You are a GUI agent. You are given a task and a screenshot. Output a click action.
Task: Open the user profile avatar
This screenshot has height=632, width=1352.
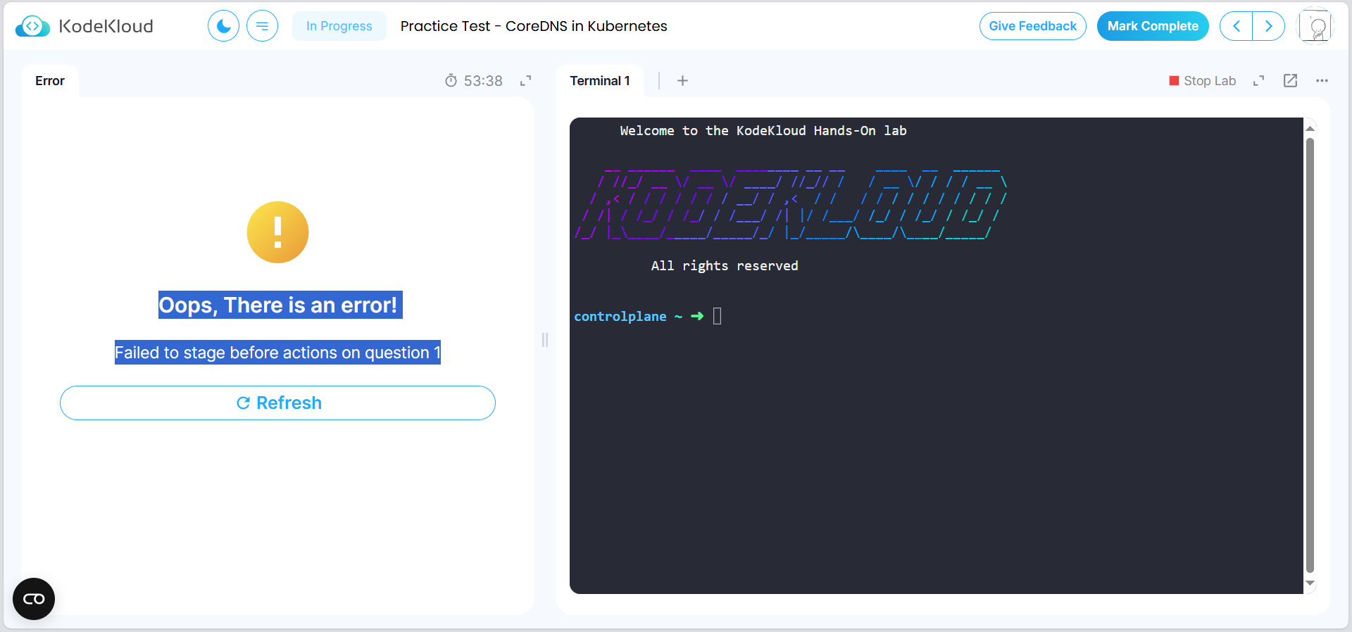tap(1315, 26)
